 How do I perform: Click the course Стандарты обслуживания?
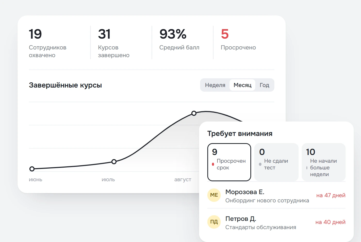click(x=261, y=227)
